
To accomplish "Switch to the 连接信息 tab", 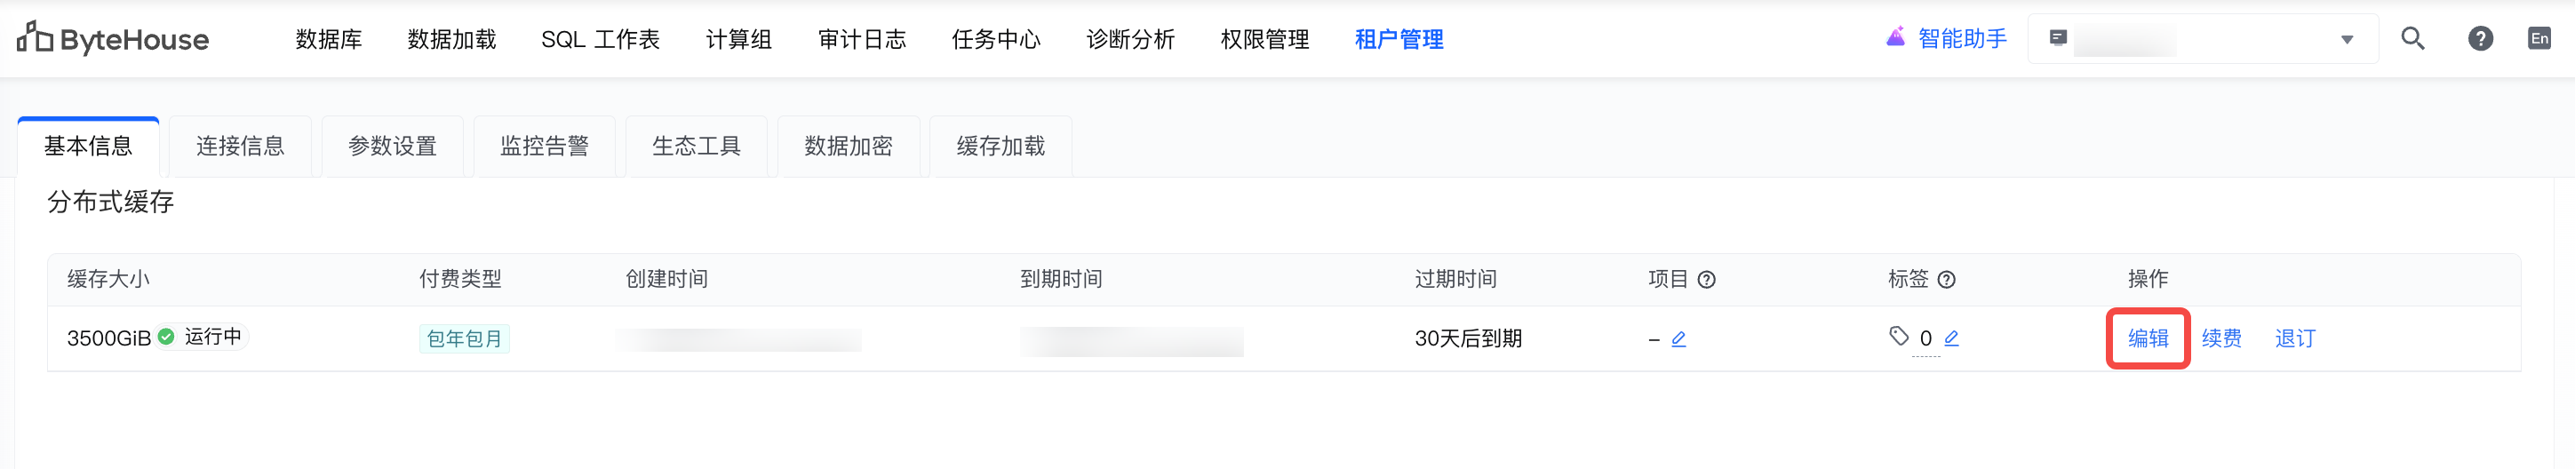I will tap(240, 146).
